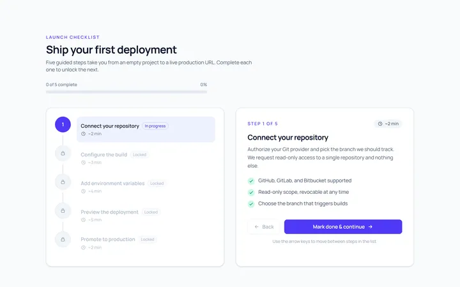
Task: Click the left arrow on Back button
Action: click(257, 226)
